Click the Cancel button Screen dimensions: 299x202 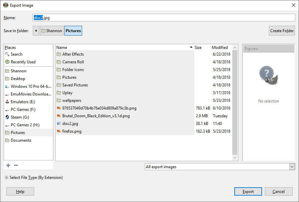coord(279,192)
